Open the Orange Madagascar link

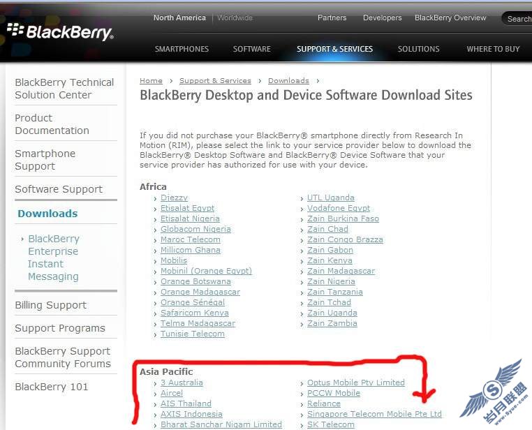pos(200,292)
